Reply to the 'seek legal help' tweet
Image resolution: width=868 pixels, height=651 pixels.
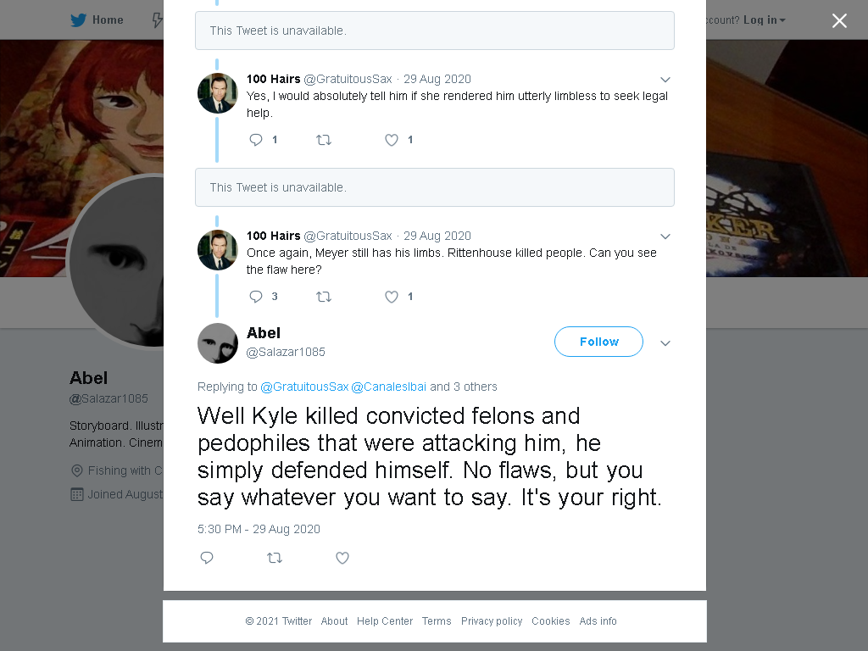256,140
